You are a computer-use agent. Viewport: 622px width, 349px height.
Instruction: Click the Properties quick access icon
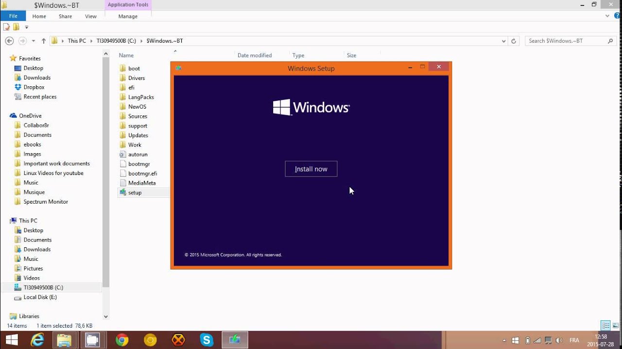7,27
